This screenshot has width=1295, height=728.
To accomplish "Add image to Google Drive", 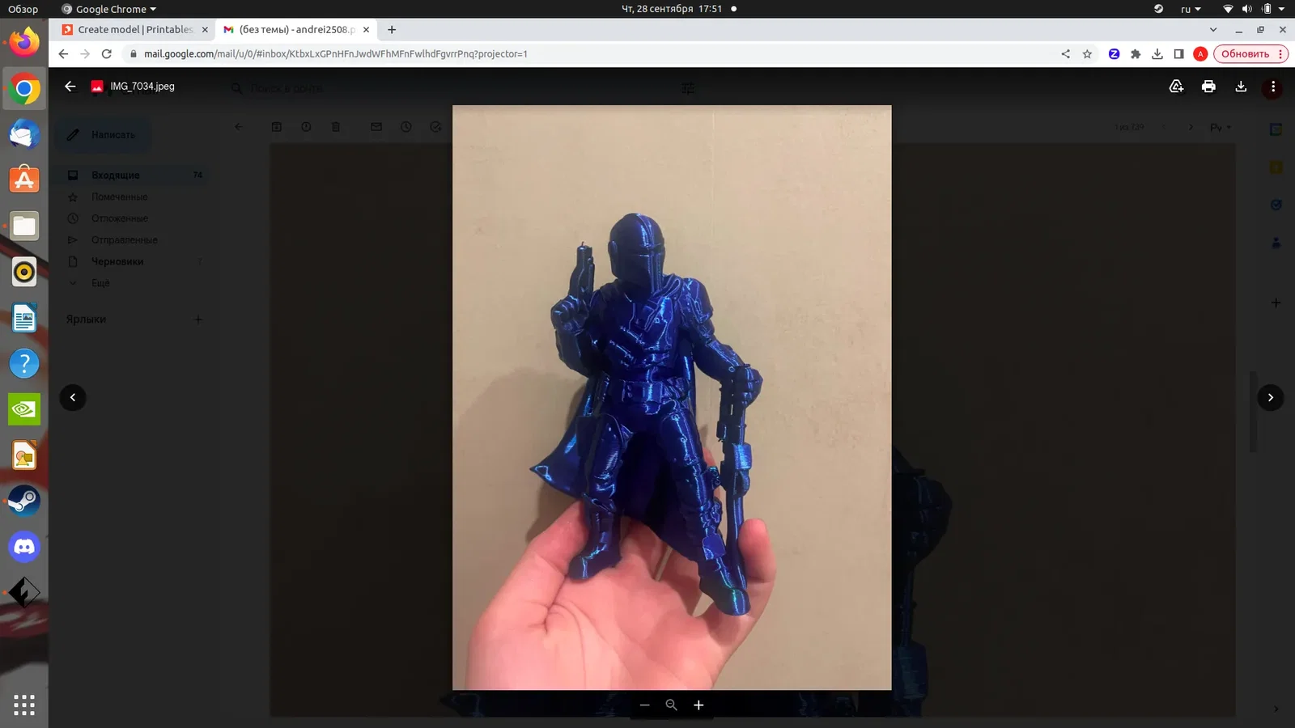I will pos(1176,87).
